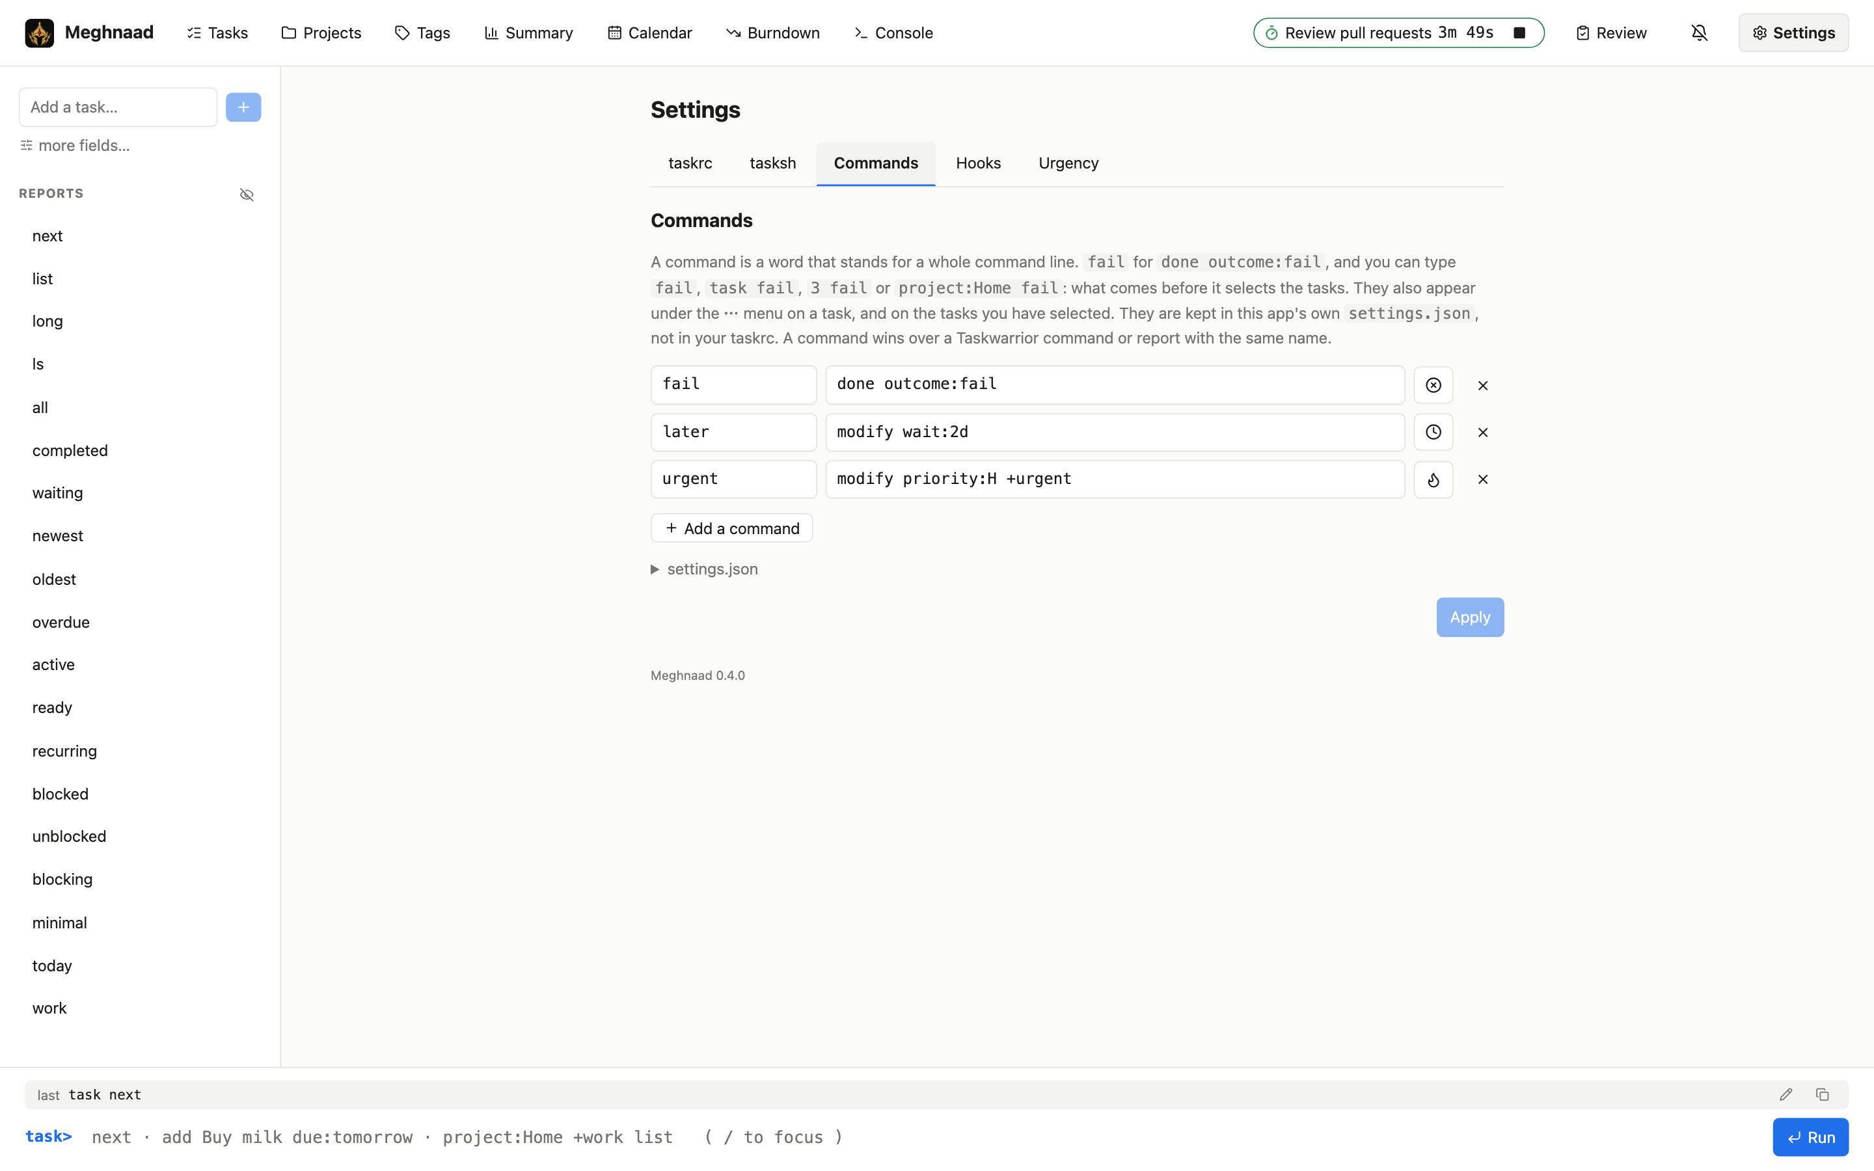Open the Summary view

tap(528, 33)
